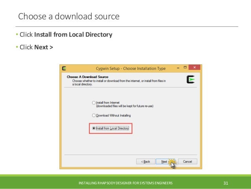Click the 'Cygwin Setup - Choose Installation Type' title
This screenshot has height=189, width=251.
click(131, 68)
